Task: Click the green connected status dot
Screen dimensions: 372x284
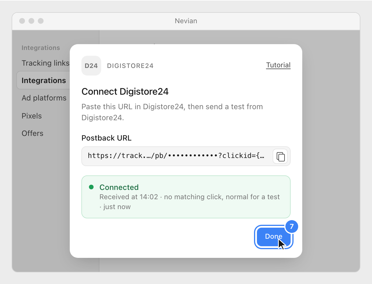Action: 91,187
